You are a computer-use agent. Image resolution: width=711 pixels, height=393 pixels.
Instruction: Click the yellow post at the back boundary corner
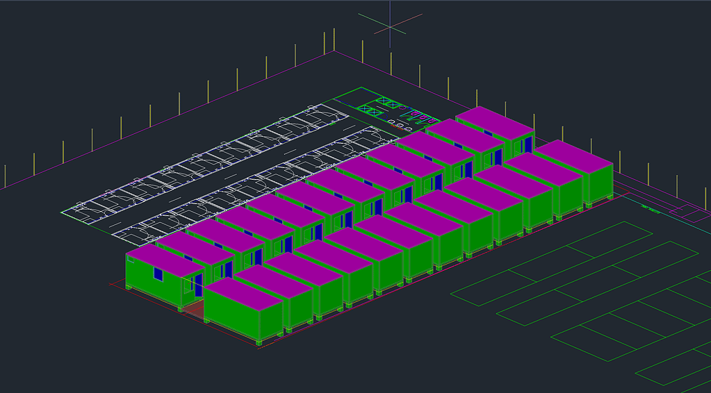[x=334, y=39]
